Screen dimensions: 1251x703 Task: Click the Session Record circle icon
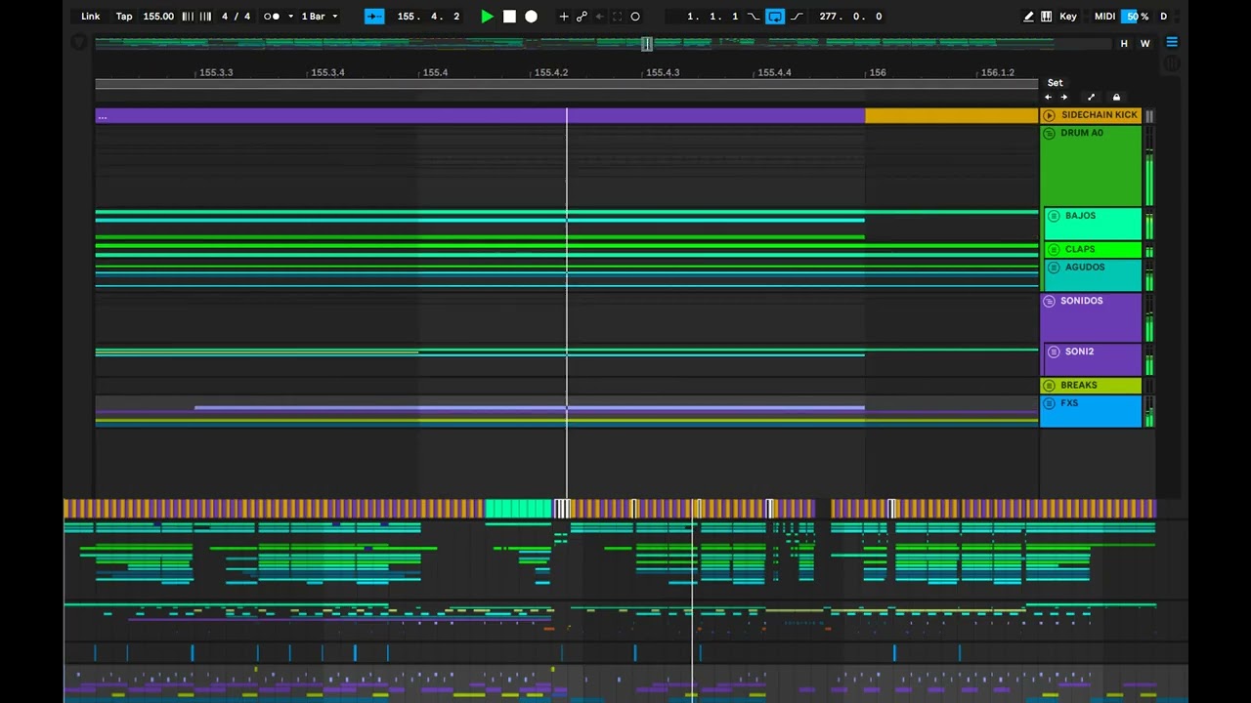click(x=635, y=17)
